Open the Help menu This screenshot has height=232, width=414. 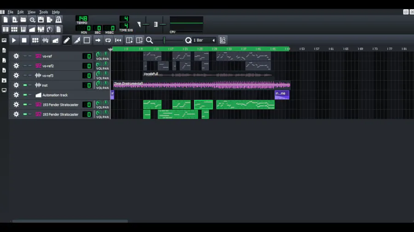[56, 12]
